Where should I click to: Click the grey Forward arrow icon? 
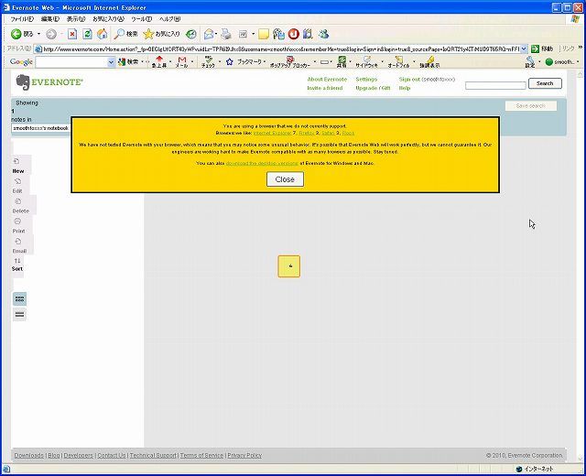(x=51, y=34)
